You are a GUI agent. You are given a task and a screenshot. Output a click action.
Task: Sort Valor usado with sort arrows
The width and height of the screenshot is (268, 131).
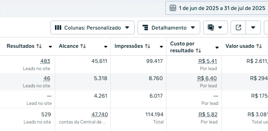(259, 46)
